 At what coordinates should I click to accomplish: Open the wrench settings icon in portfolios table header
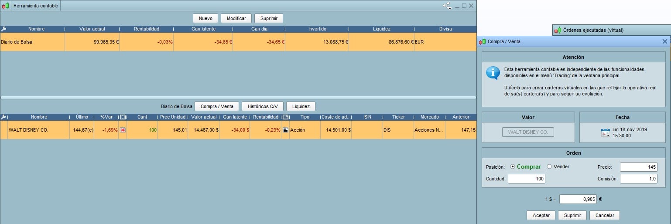4,29
